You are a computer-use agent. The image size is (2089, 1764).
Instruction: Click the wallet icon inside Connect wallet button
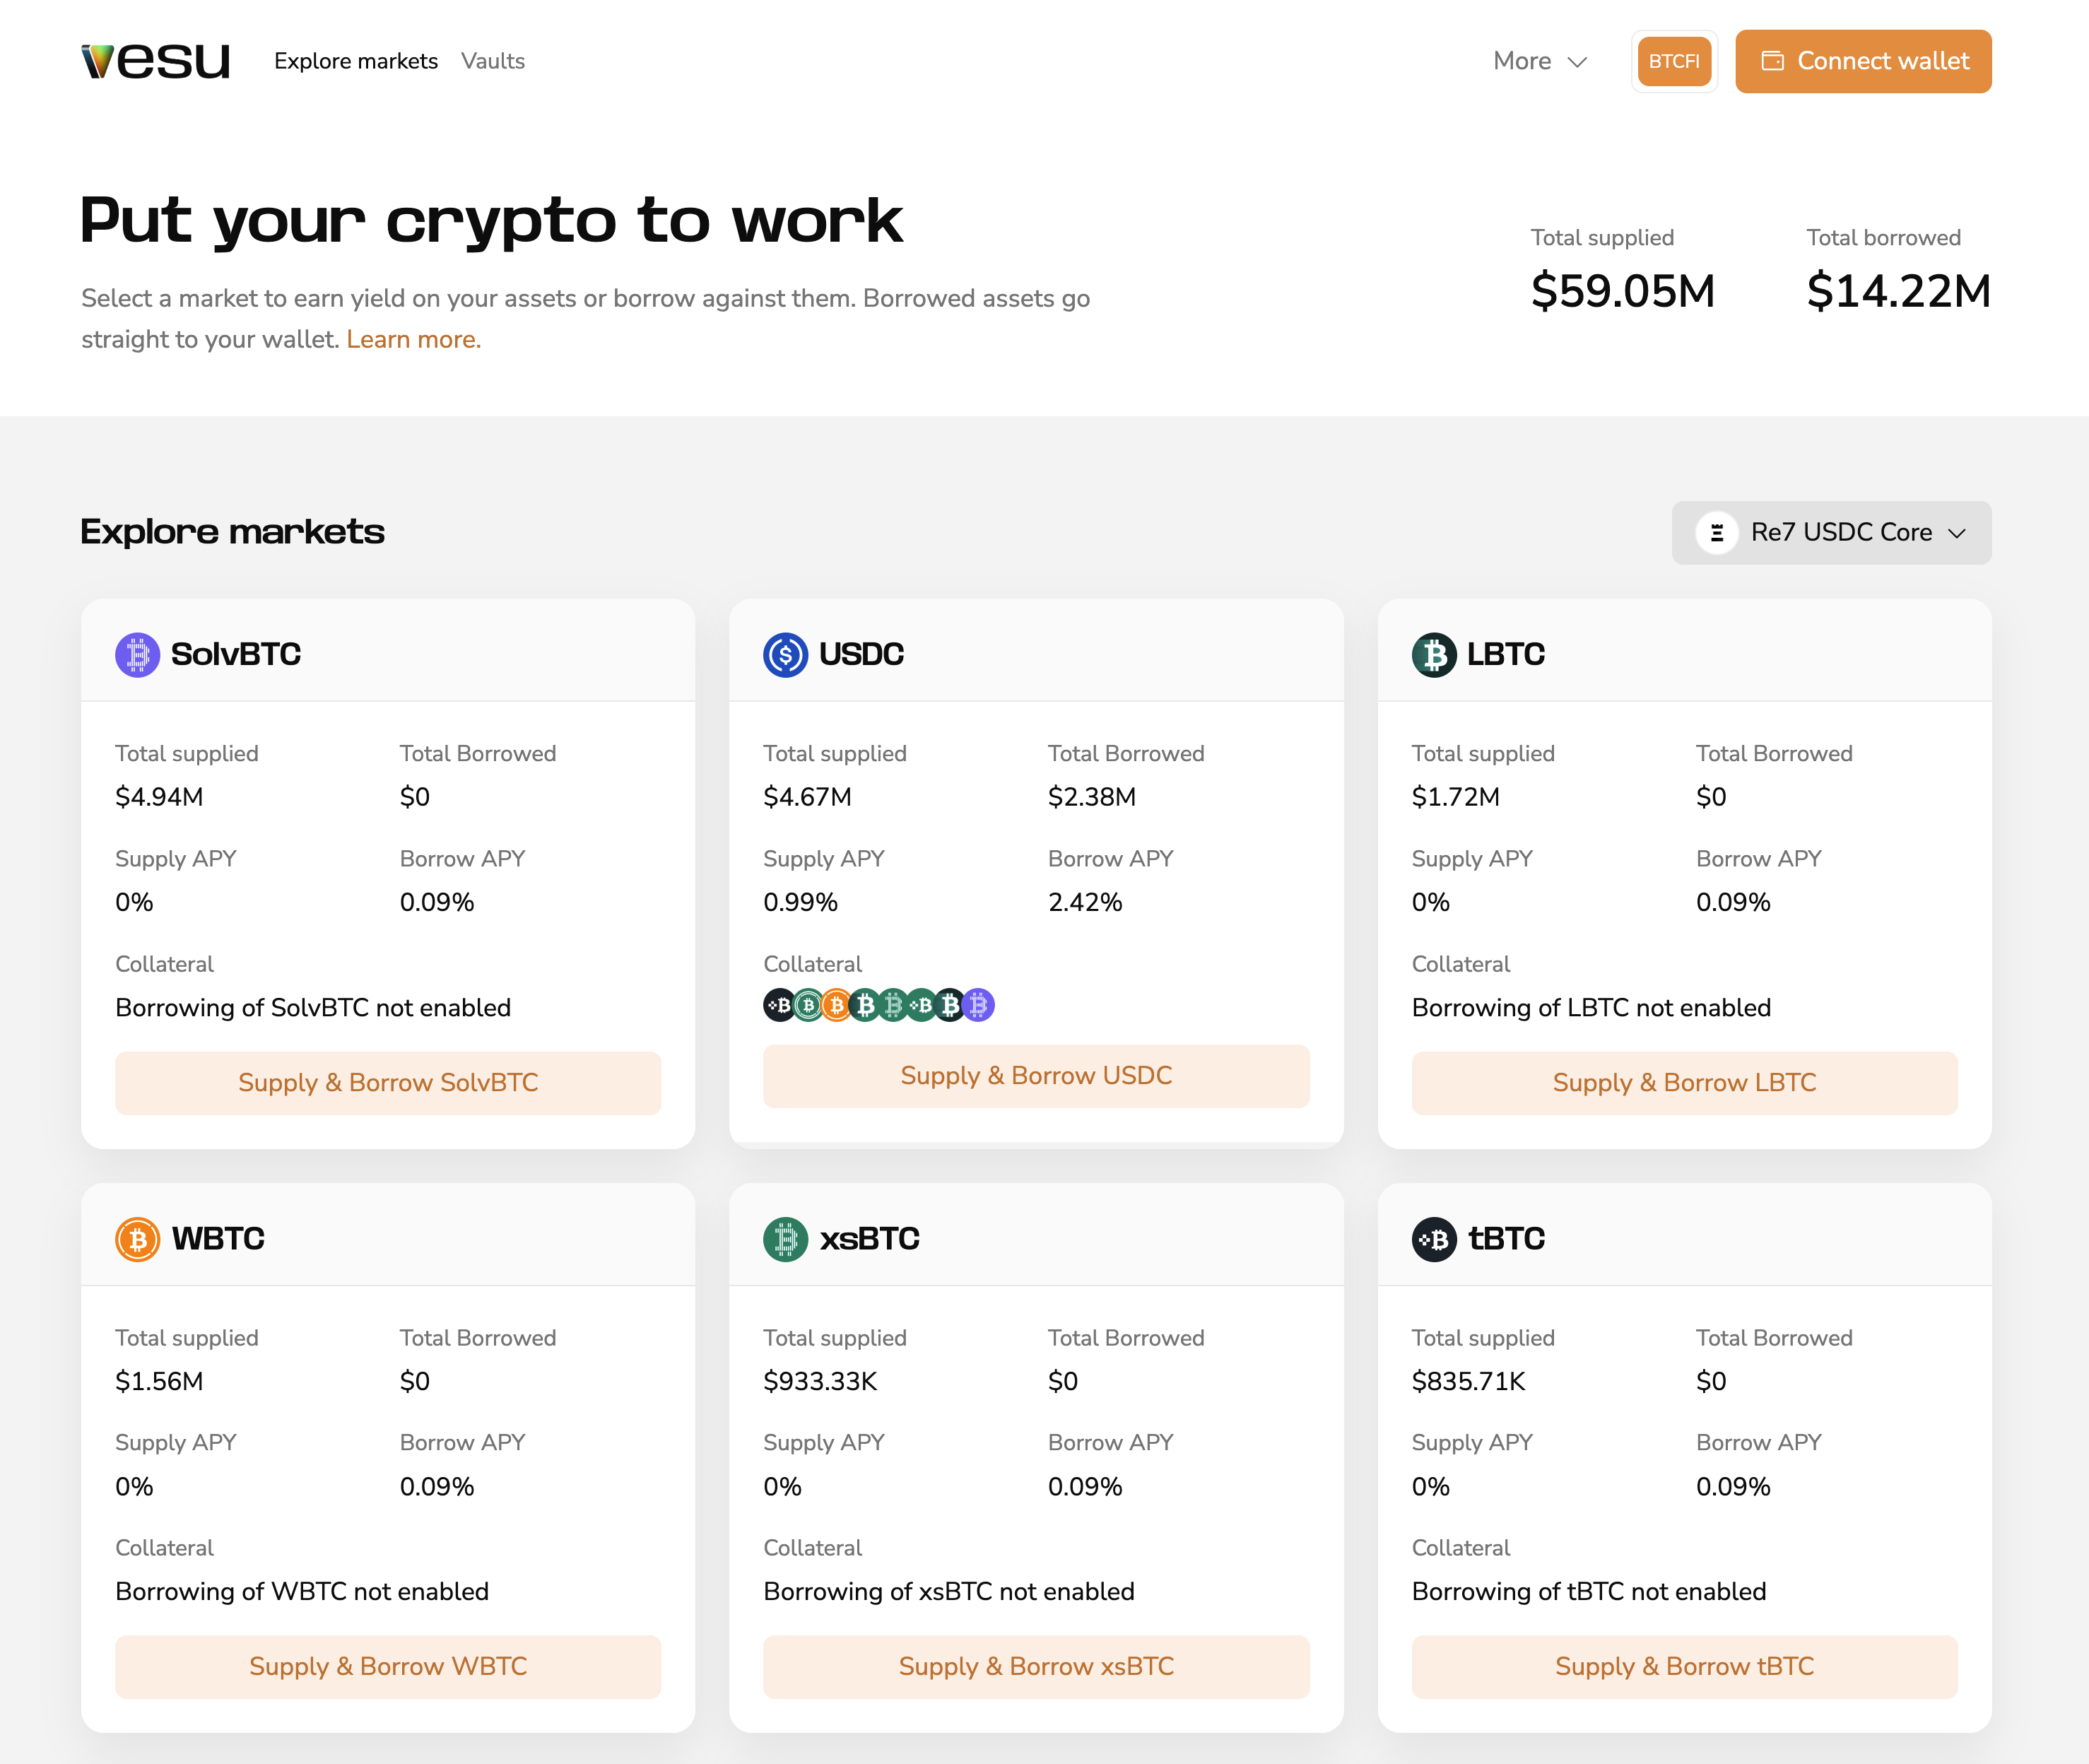pyautogui.click(x=1772, y=61)
